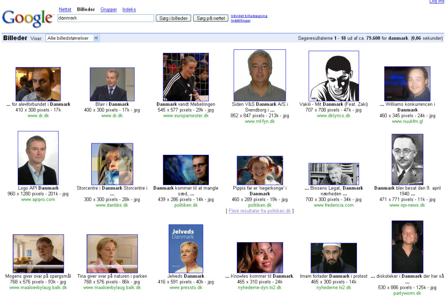
Task: Open the Indeks tab
Action: pyautogui.click(x=129, y=9)
